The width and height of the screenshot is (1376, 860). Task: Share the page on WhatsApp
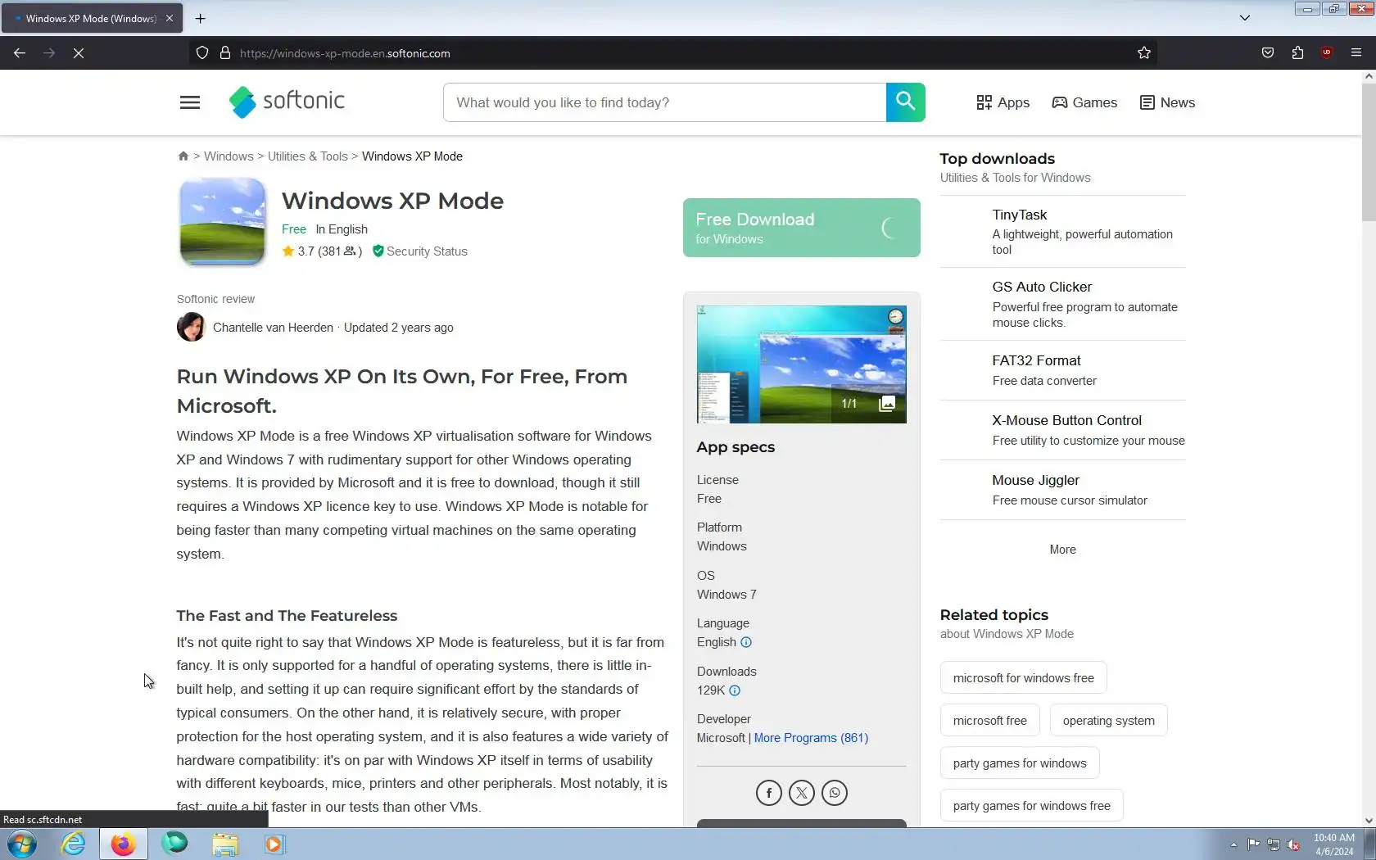point(834,793)
